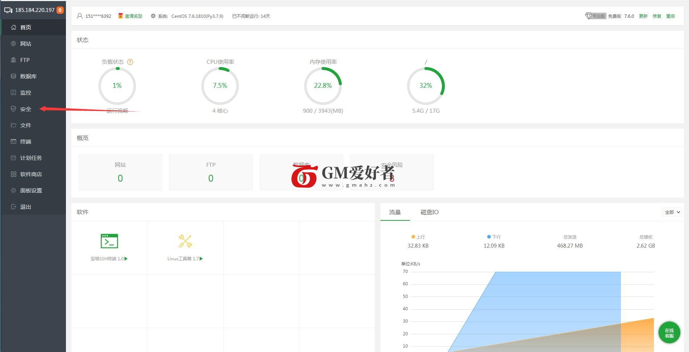The height and width of the screenshot is (352, 689).
Task: Click the play arrow after Linux工具箱 1.7
Action: pyautogui.click(x=201, y=258)
